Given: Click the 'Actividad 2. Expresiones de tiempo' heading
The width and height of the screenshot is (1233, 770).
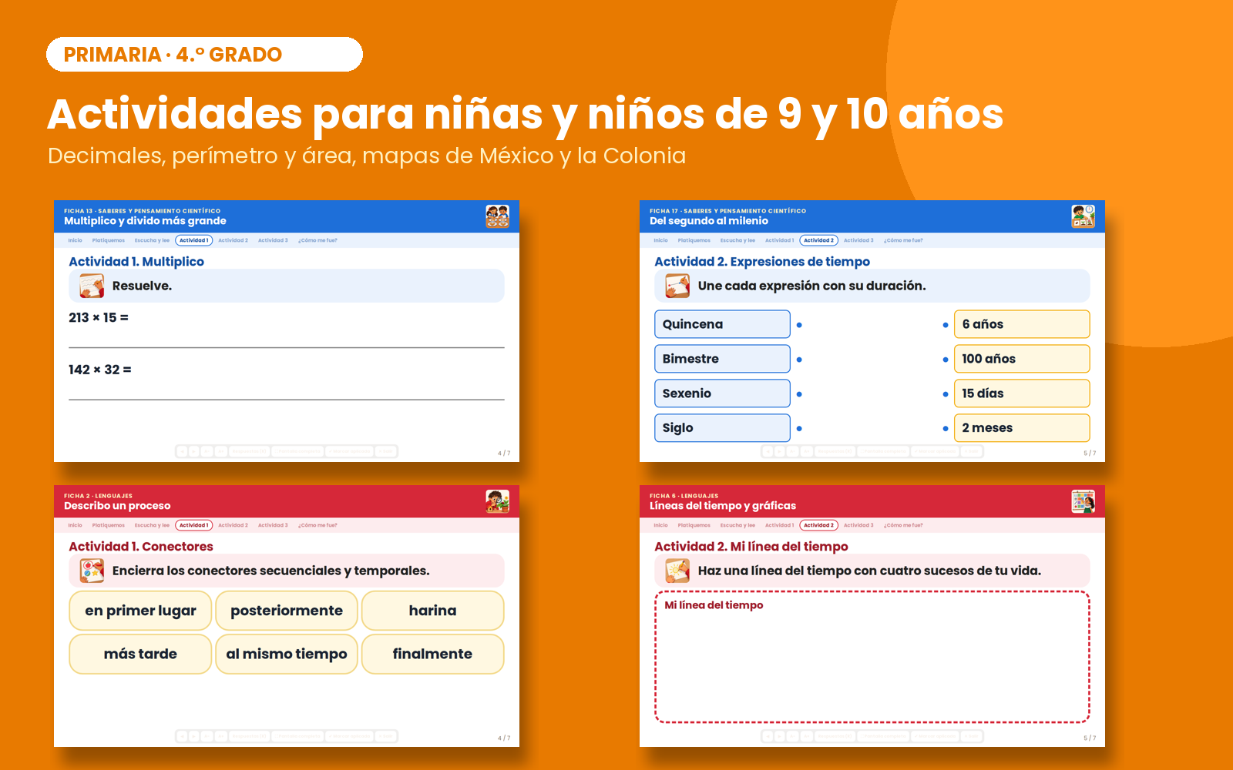Looking at the screenshot, I should pyautogui.click(x=762, y=262).
